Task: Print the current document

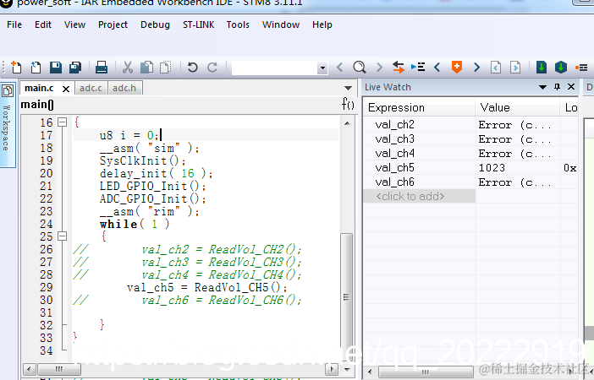Action: [102, 68]
